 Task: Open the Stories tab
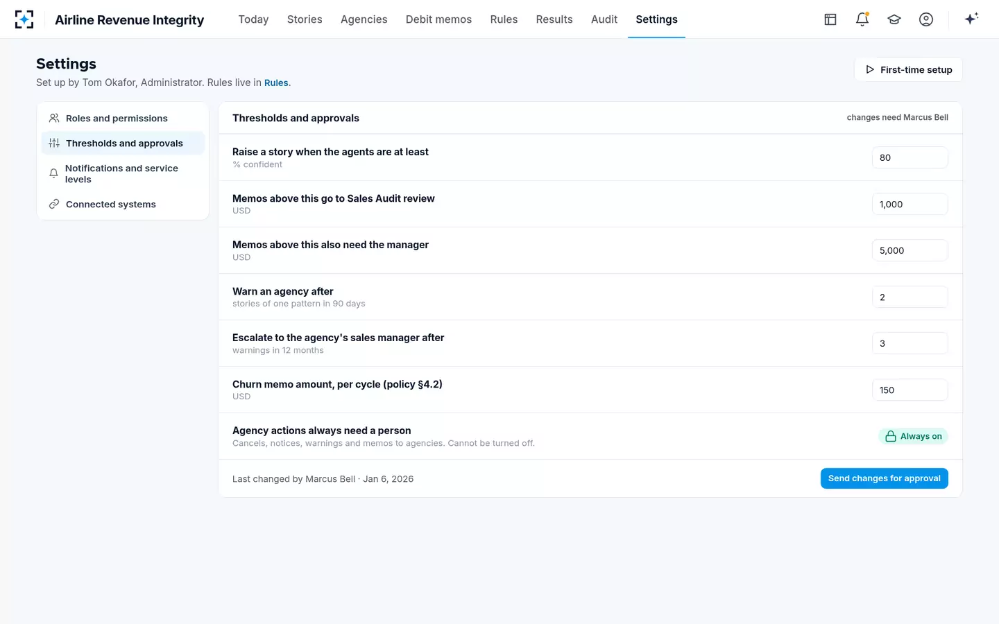pos(305,19)
